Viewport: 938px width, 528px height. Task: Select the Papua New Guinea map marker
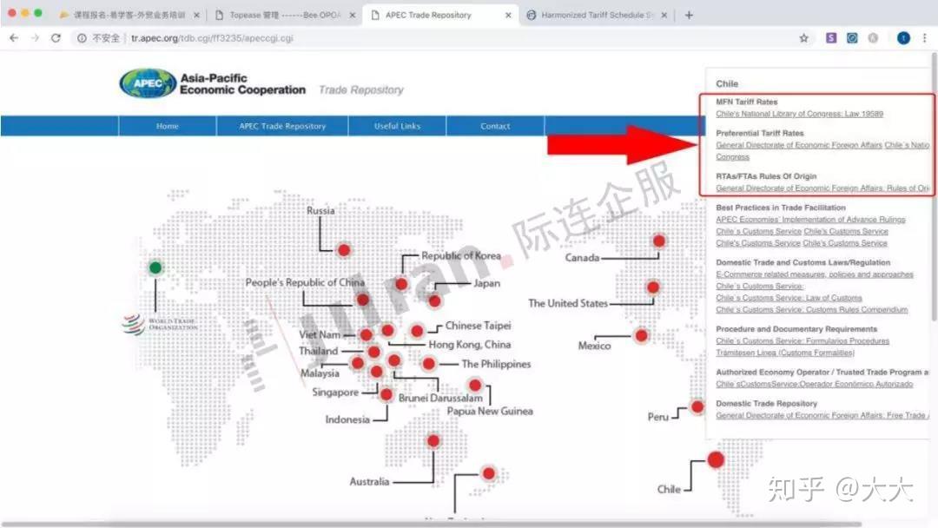475,385
